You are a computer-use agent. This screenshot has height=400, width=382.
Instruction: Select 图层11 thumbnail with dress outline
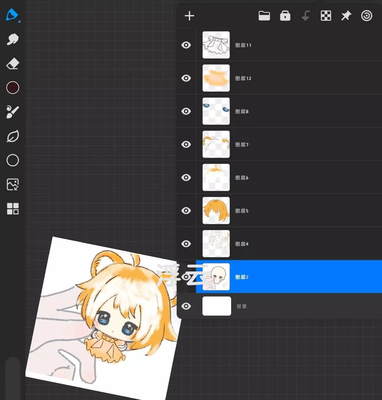pos(216,45)
